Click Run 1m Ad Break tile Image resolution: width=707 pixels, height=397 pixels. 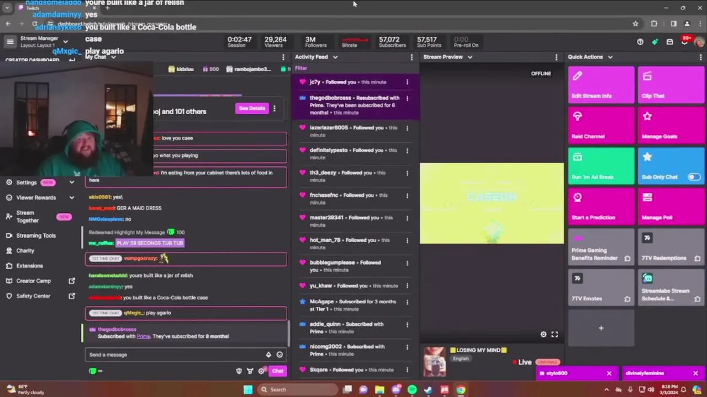coord(601,165)
